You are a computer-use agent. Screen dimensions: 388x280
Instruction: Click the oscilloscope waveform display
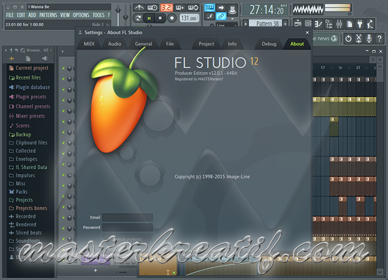click(308, 9)
